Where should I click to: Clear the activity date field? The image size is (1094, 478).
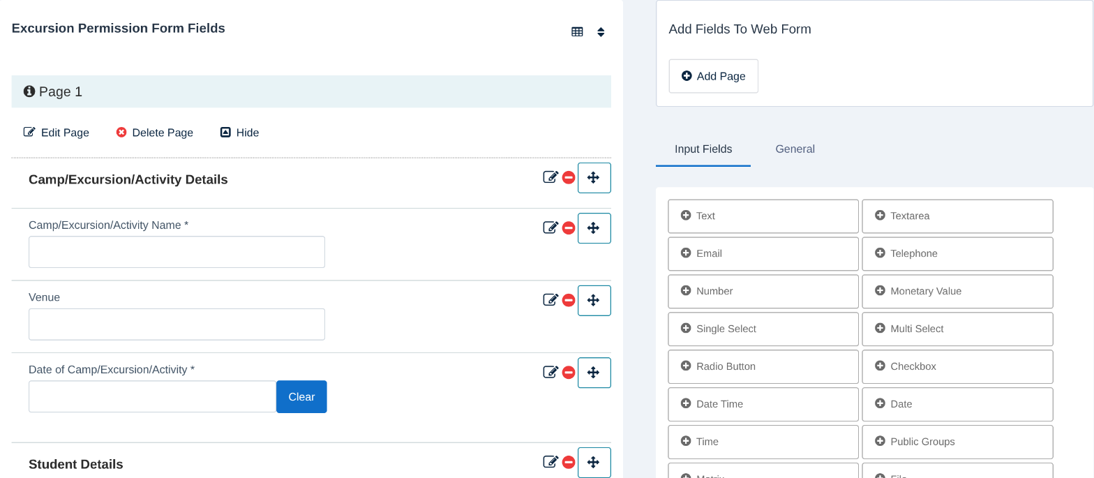(x=301, y=396)
